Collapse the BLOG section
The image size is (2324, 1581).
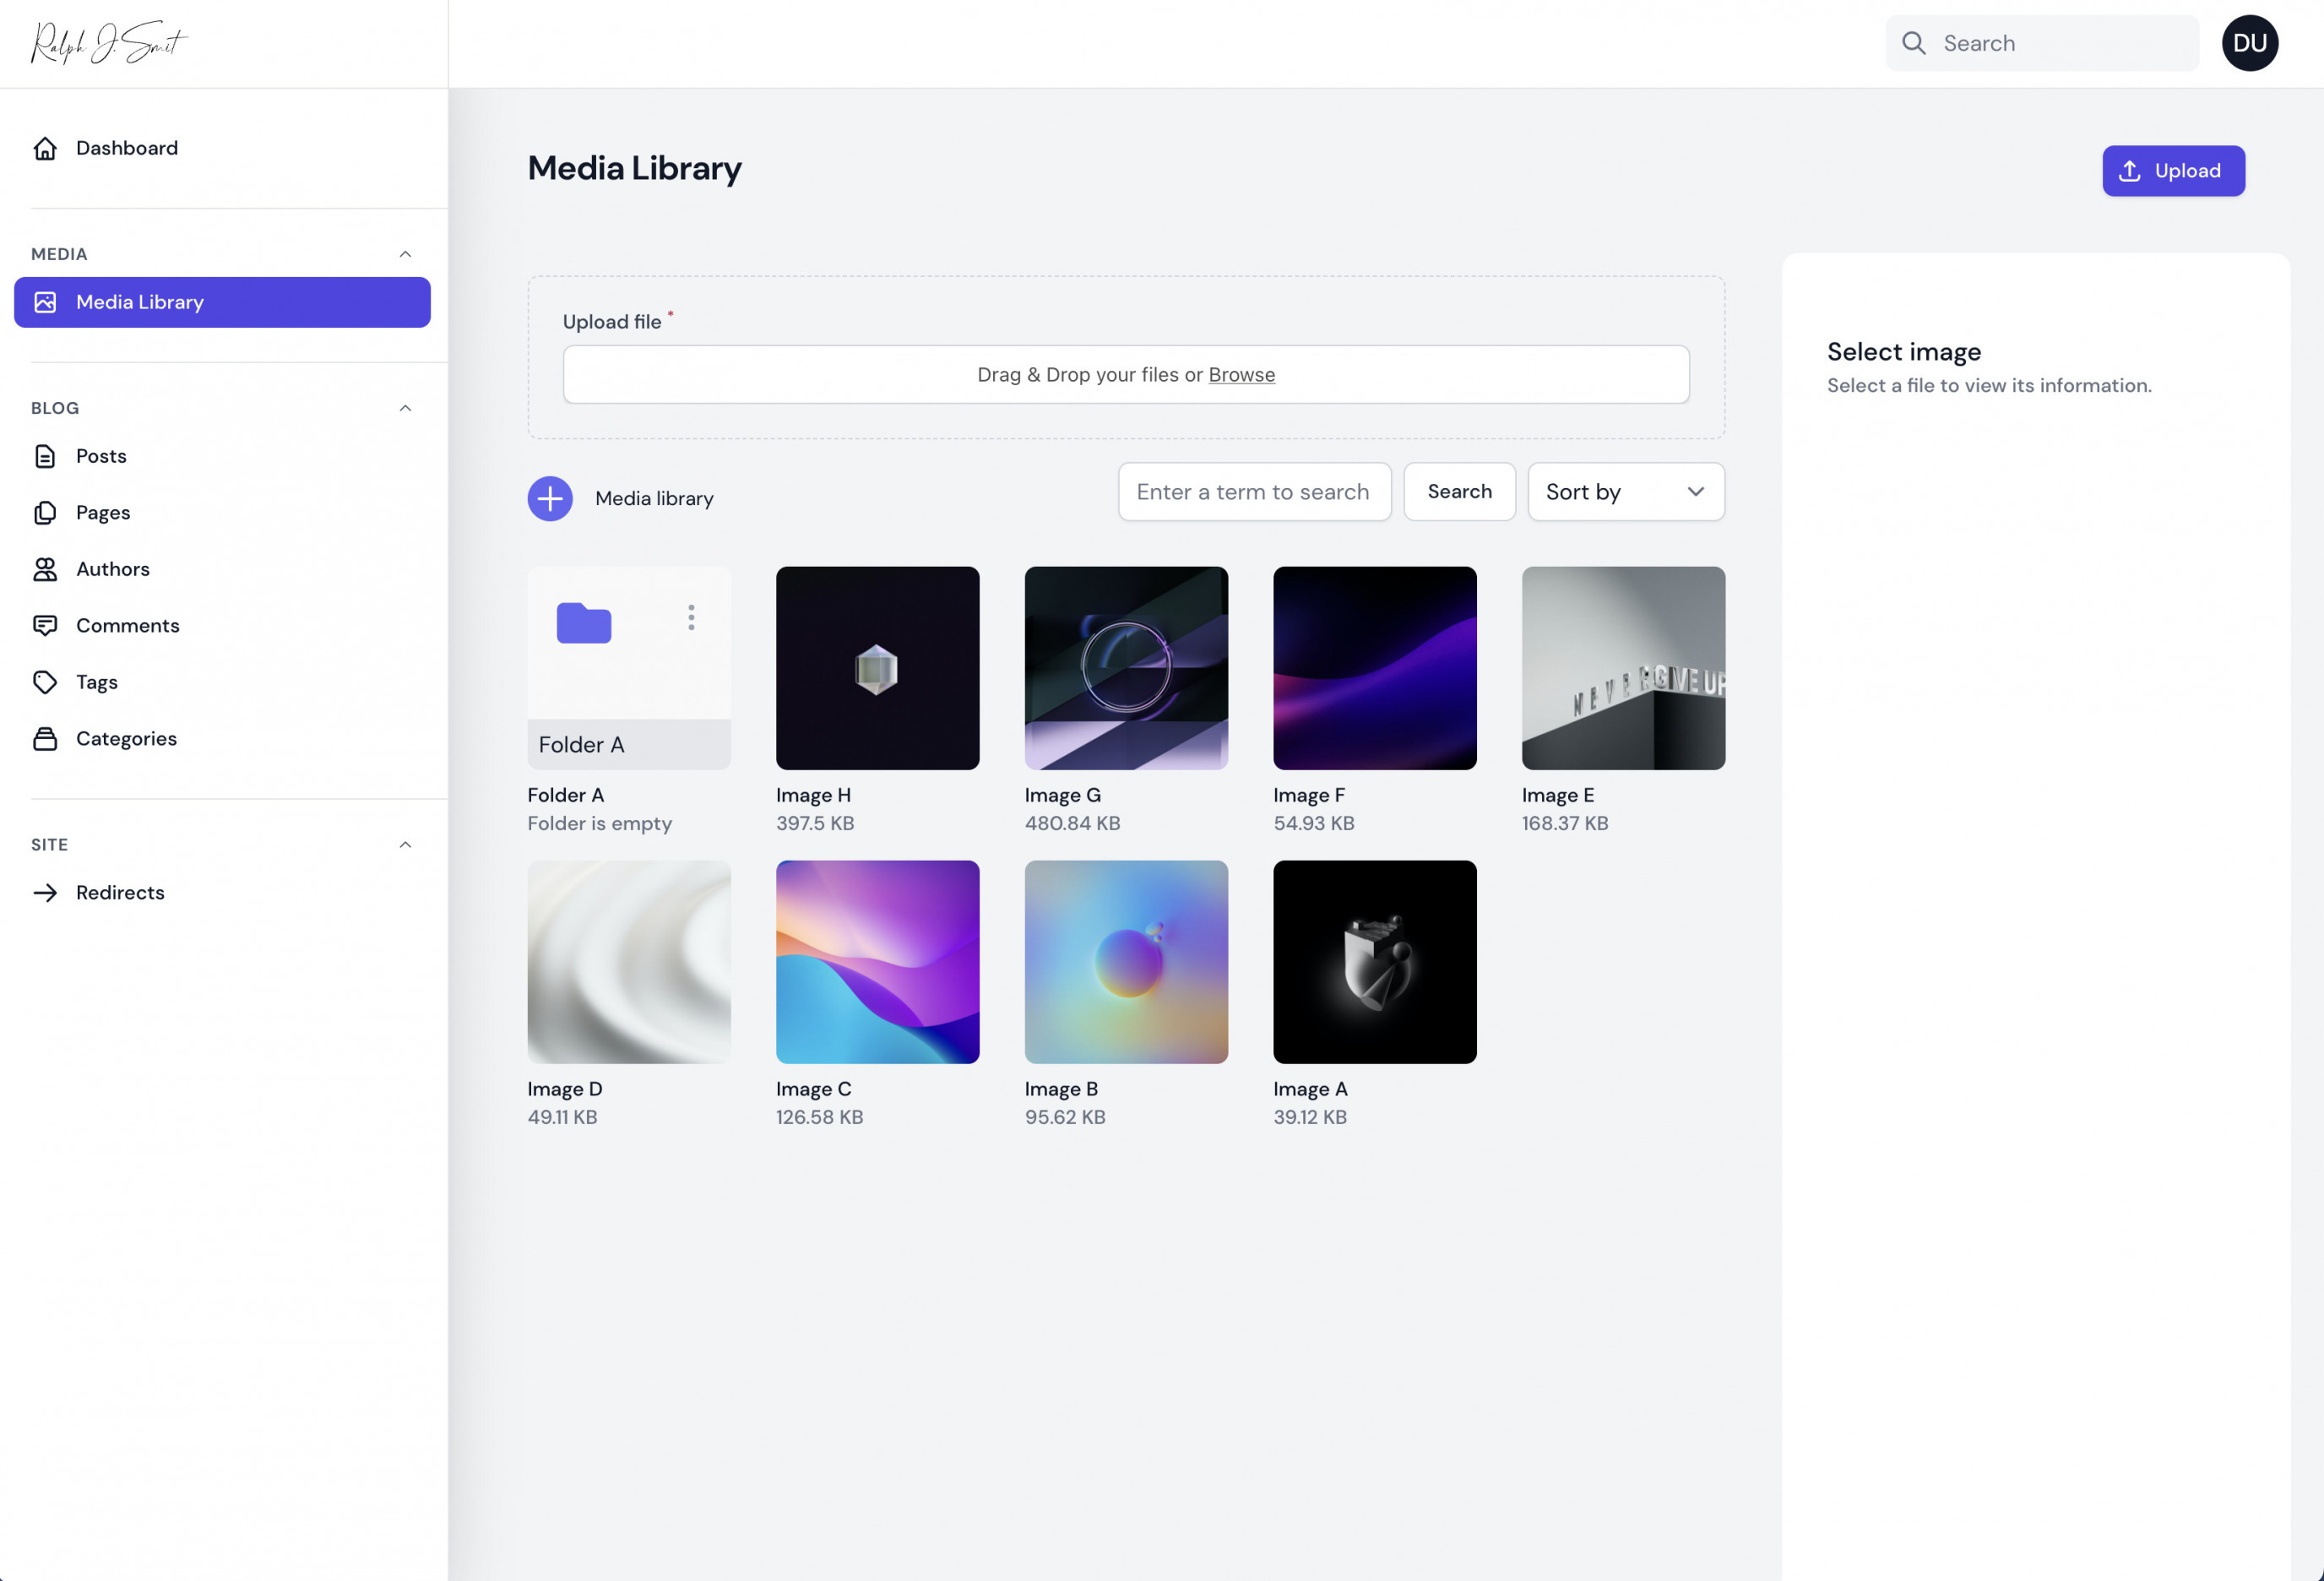point(405,410)
